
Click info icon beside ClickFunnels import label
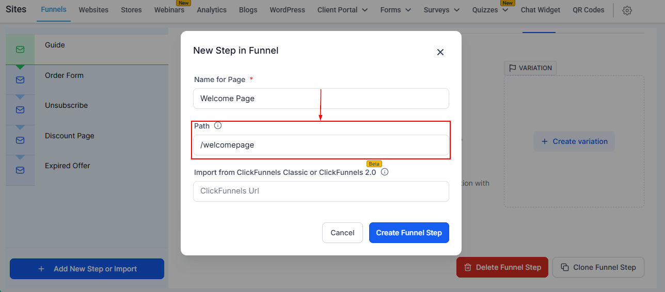[384, 172]
